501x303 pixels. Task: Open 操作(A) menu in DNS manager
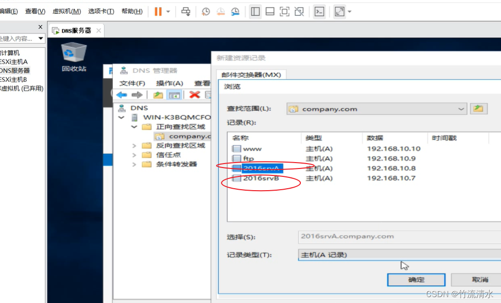coord(169,83)
